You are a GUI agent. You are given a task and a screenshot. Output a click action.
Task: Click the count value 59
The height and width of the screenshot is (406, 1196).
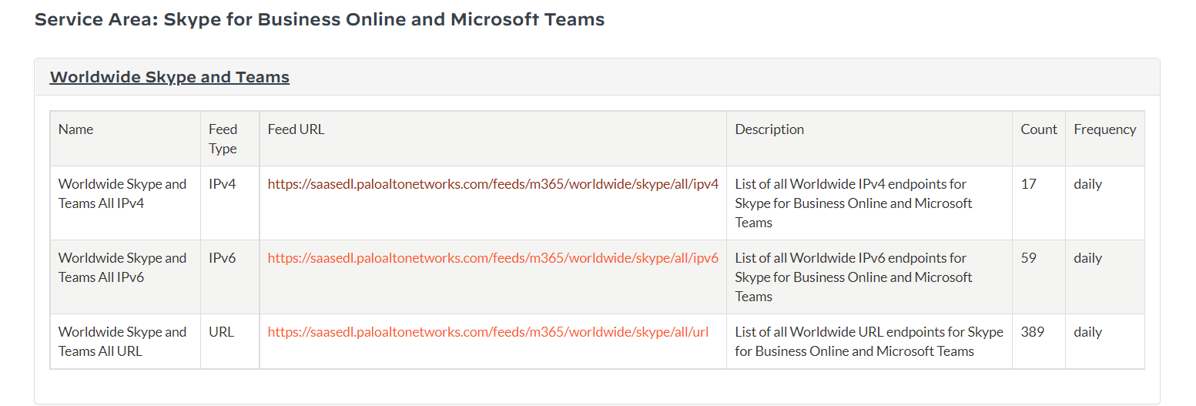click(x=1029, y=258)
